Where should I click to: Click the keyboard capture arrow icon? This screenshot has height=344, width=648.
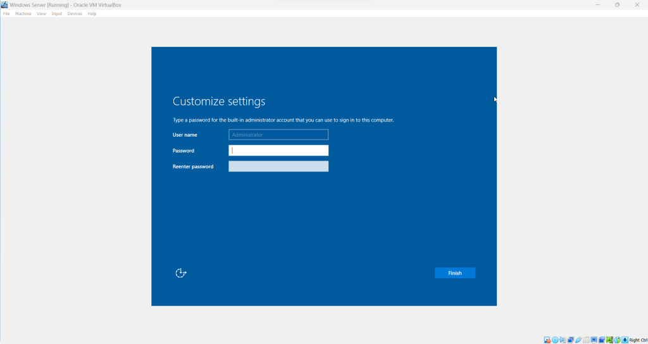coord(625,340)
